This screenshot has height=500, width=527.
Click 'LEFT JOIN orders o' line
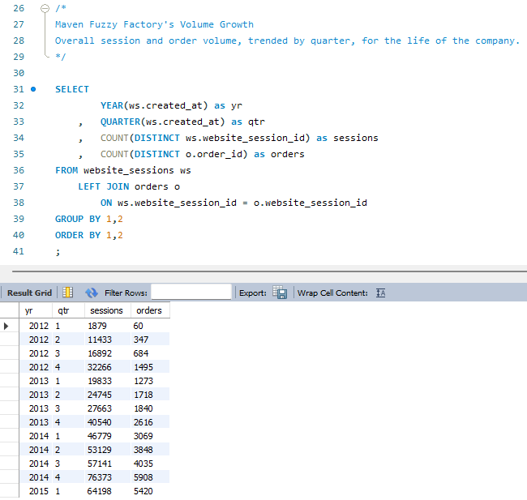[x=129, y=186]
